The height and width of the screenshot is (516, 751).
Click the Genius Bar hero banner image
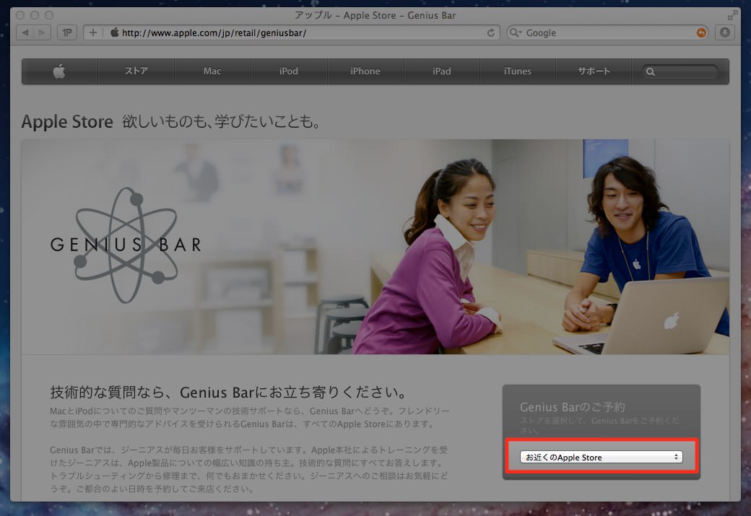pyautogui.click(x=375, y=247)
